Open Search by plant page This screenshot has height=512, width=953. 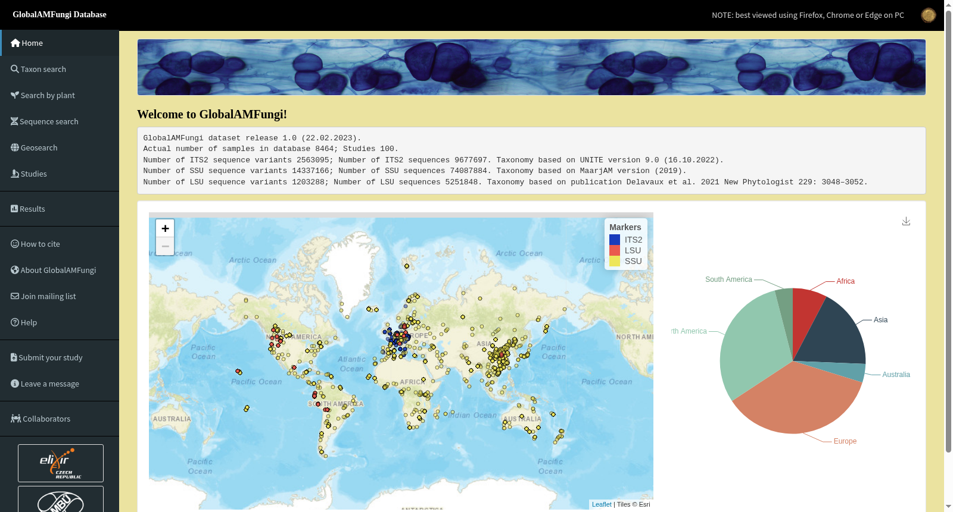[x=60, y=95]
